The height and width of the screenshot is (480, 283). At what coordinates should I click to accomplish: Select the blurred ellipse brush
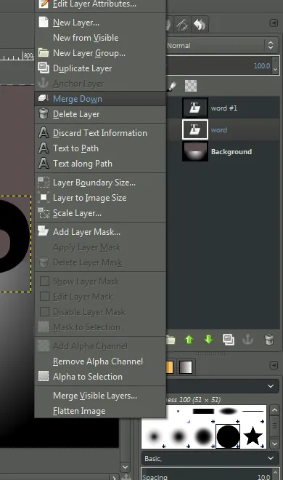pos(228,411)
